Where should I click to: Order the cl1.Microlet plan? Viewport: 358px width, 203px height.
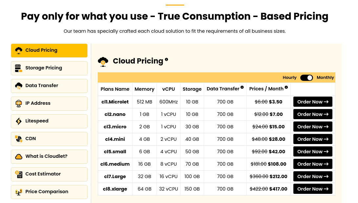click(312, 102)
